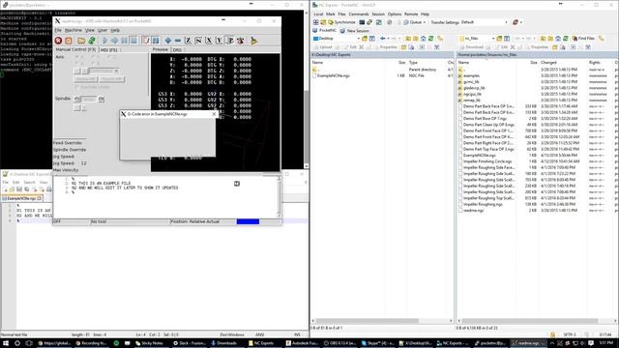Click Download button in remote panel
The image size is (619, 348).
471,47
